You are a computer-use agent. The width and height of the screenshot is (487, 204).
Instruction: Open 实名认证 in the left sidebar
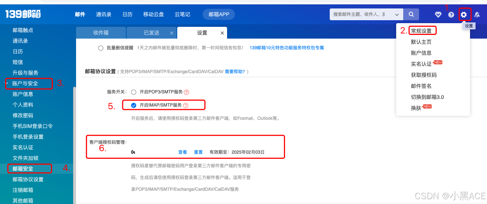tap(23, 147)
